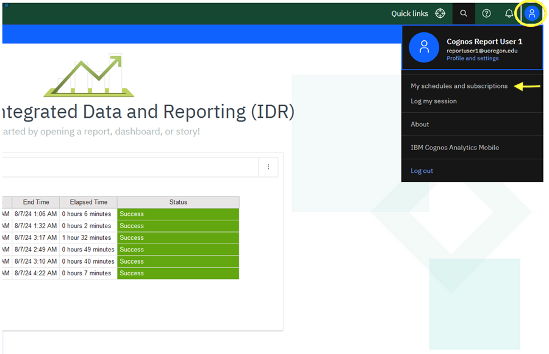Open Profile and settings link
Viewport: 549px width, 354px height.
472,59
